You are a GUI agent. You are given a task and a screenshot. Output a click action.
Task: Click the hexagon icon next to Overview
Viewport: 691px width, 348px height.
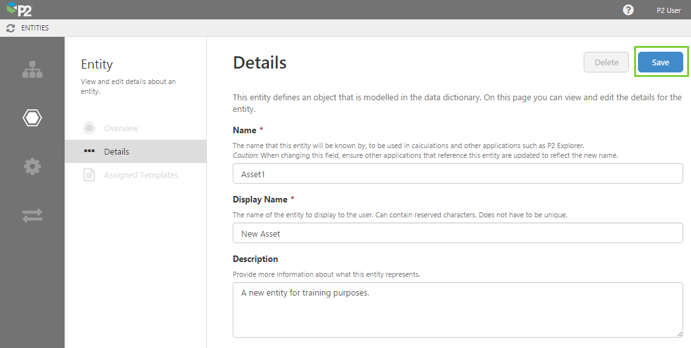89,128
